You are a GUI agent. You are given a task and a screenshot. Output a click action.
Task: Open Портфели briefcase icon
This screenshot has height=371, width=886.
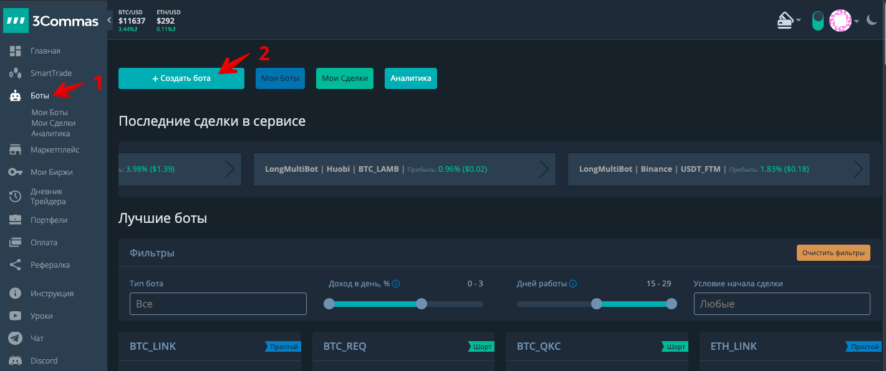16,220
